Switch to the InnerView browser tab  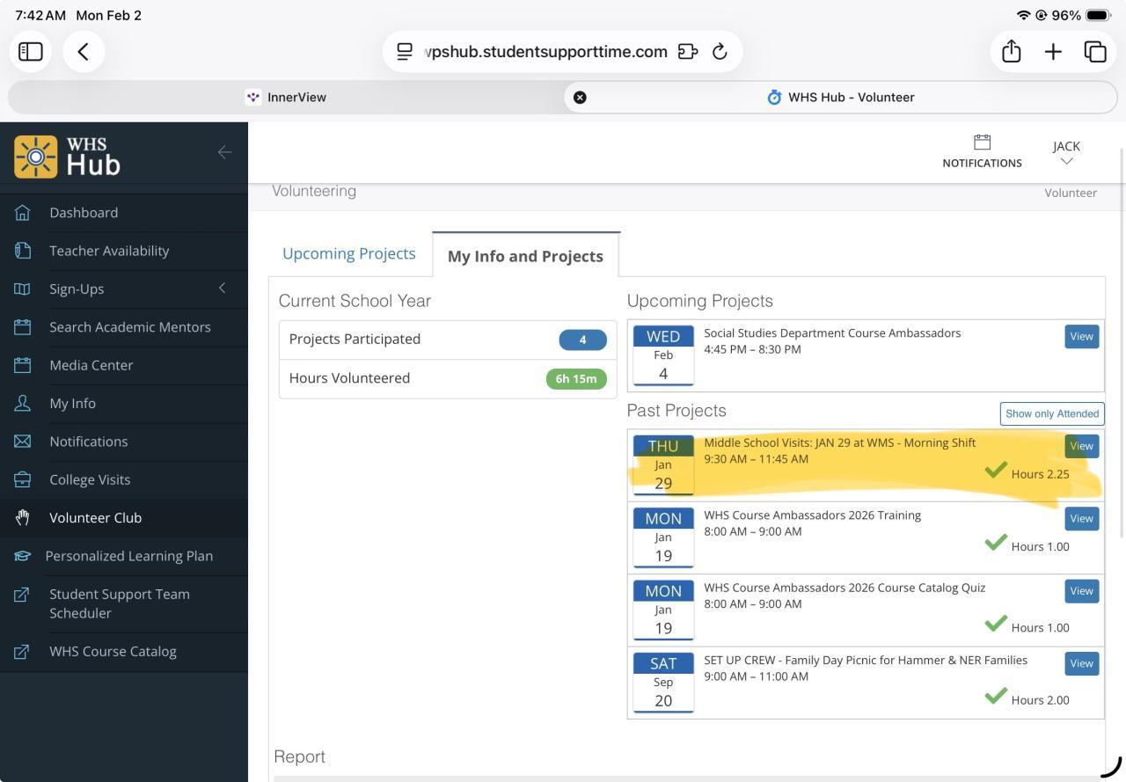(286, 98)
